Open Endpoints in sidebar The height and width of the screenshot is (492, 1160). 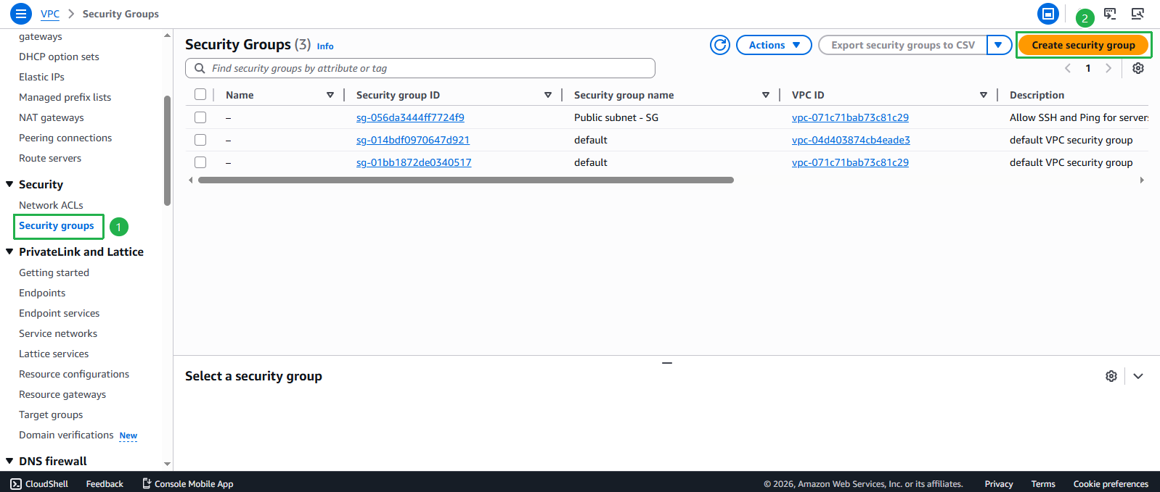(42, 293)
